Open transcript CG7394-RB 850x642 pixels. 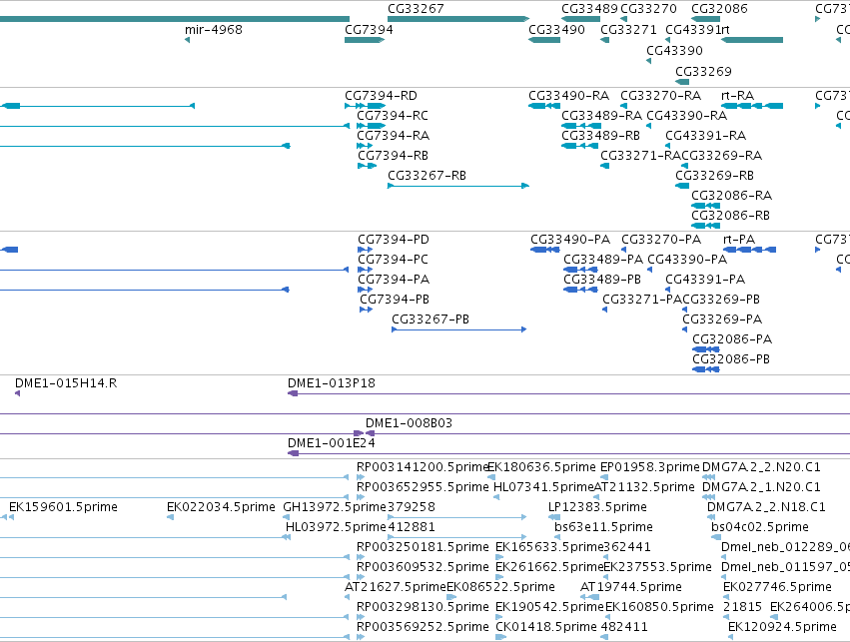[393, 156]
